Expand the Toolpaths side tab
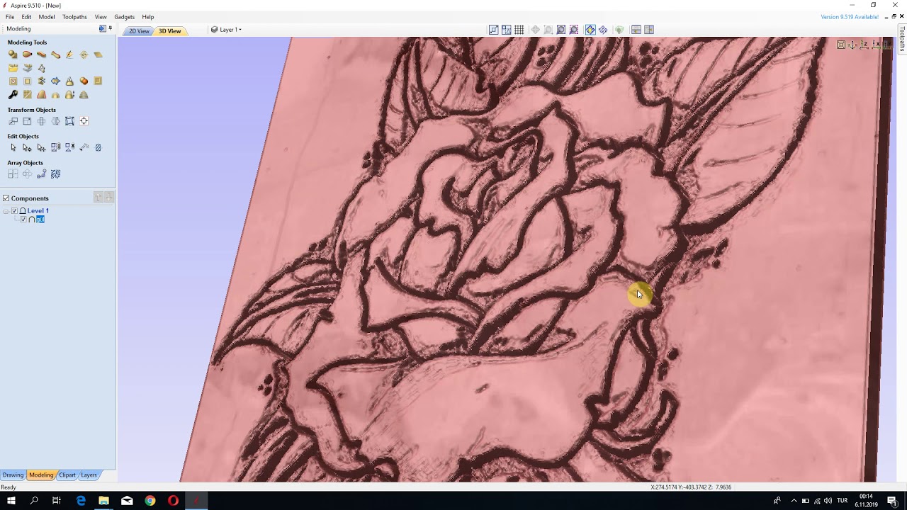 (902, 39)
